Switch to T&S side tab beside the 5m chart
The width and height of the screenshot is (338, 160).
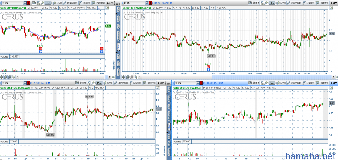coord(169,98)
